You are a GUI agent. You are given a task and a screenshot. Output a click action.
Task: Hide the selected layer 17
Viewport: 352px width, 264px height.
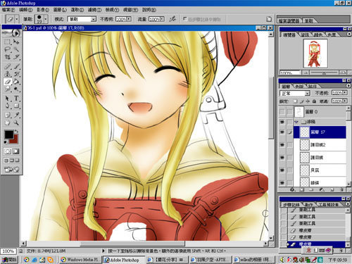pyautogui.click(x=282, y=132)
